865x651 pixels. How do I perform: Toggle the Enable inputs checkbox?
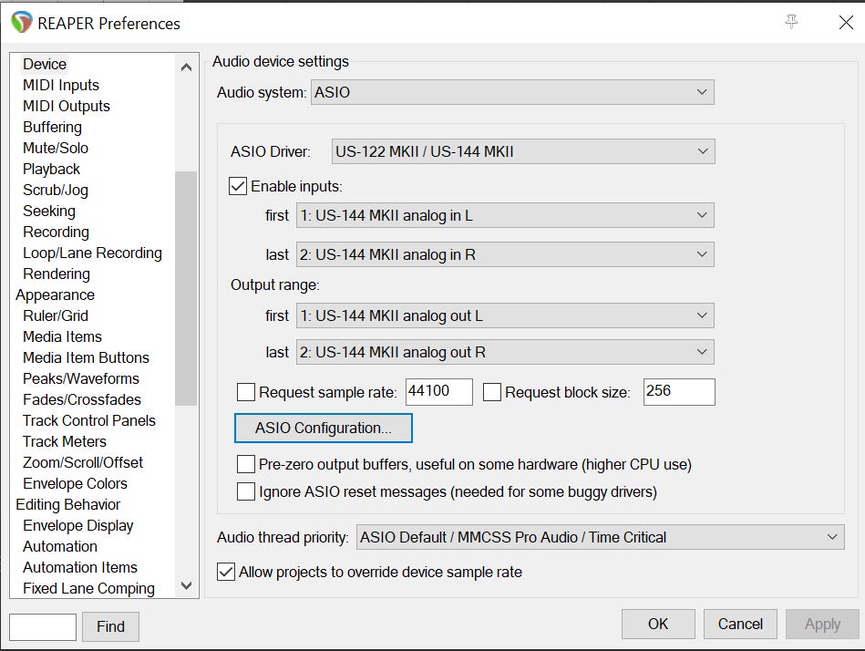point(239,186)
